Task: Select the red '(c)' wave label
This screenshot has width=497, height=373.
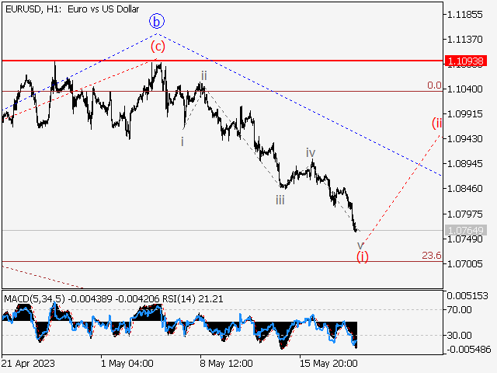Action: [x=158, y=47]
